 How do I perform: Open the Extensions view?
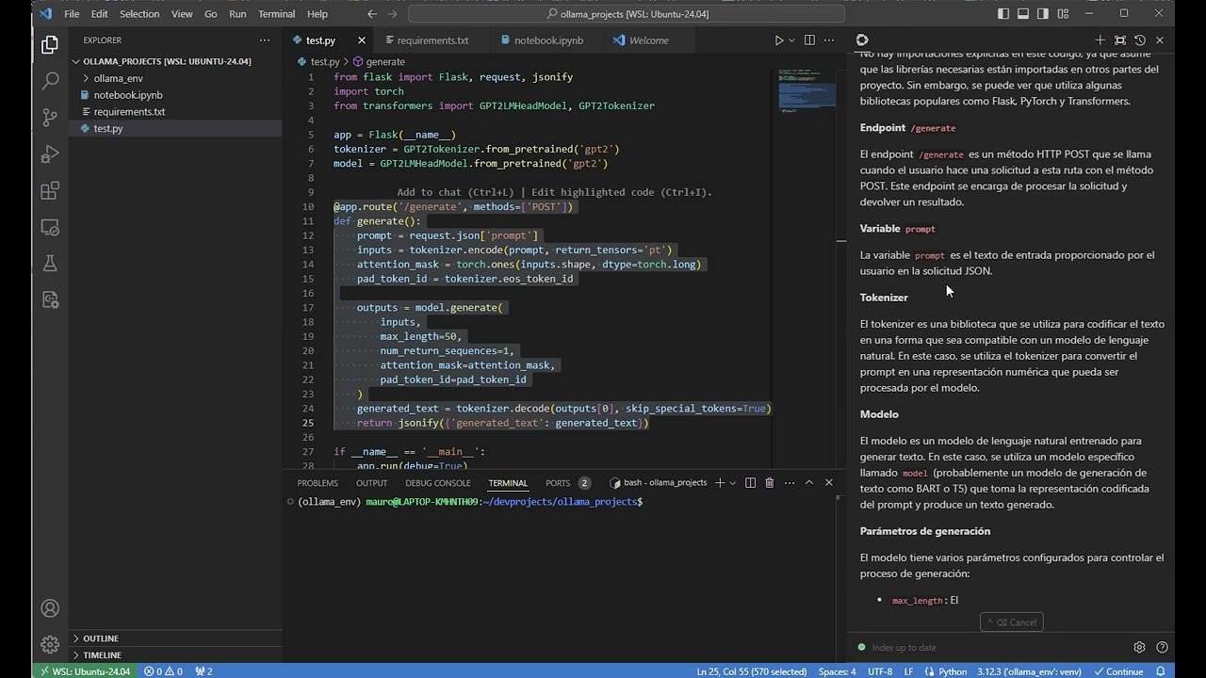(50, 191)
